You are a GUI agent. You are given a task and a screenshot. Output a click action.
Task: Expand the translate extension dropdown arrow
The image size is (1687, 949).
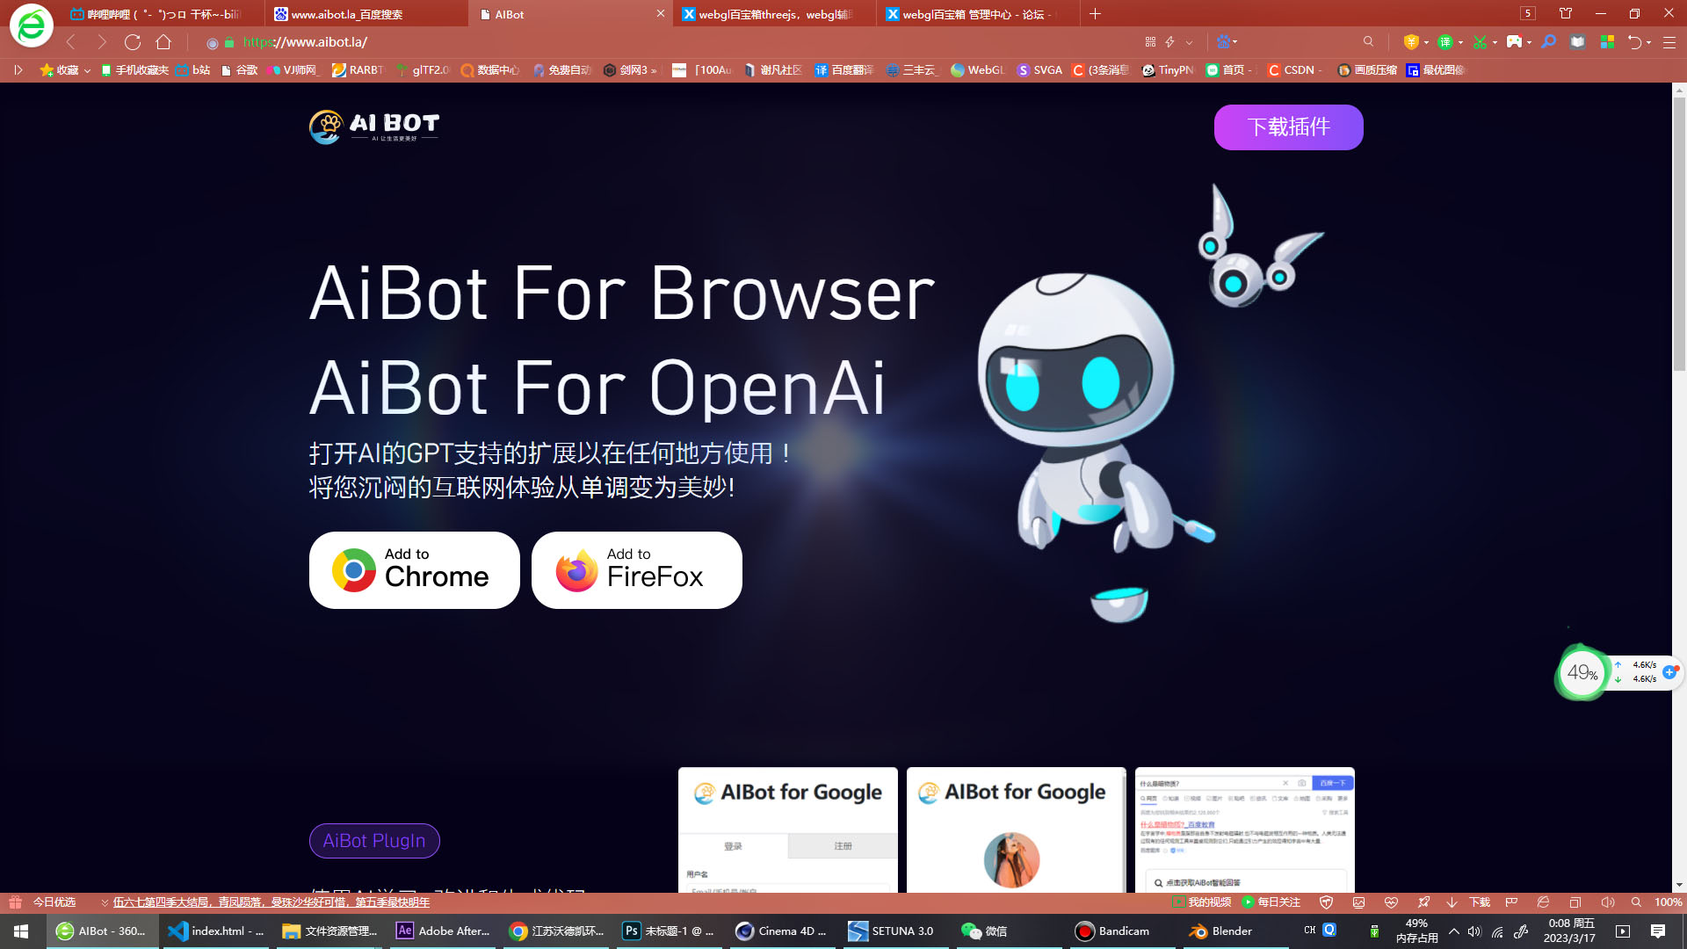coord(1460,42)
